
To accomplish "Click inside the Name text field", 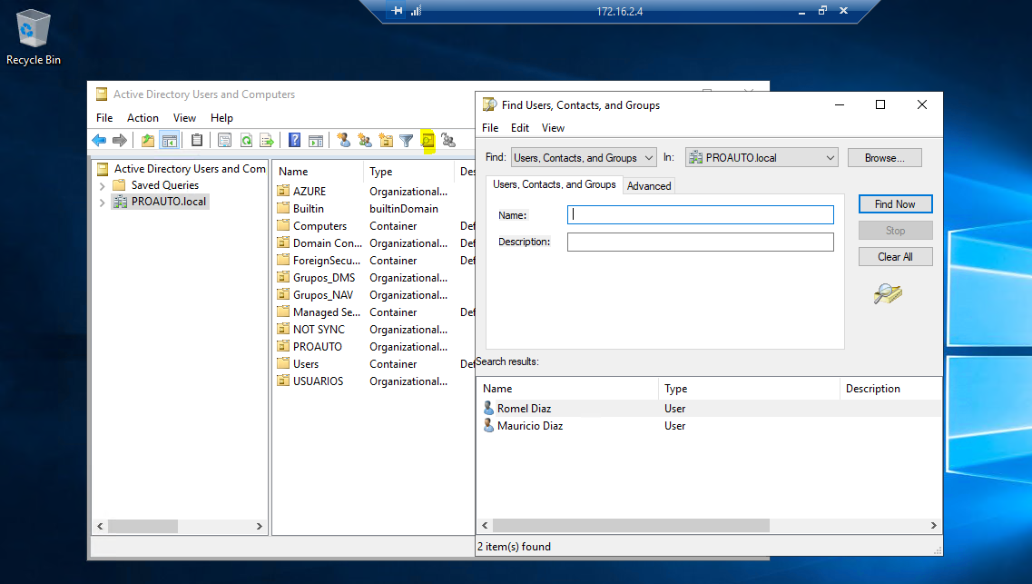I will point(701,214).
